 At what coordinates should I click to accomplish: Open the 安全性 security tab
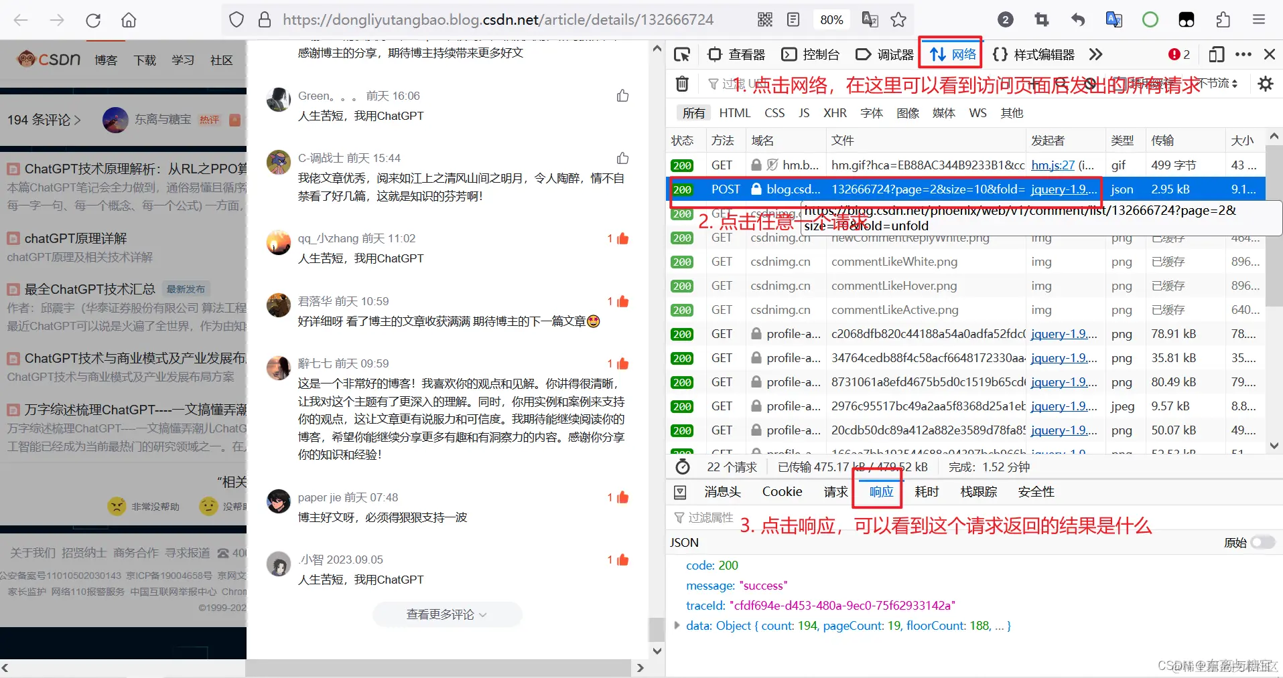point(1036,492)
